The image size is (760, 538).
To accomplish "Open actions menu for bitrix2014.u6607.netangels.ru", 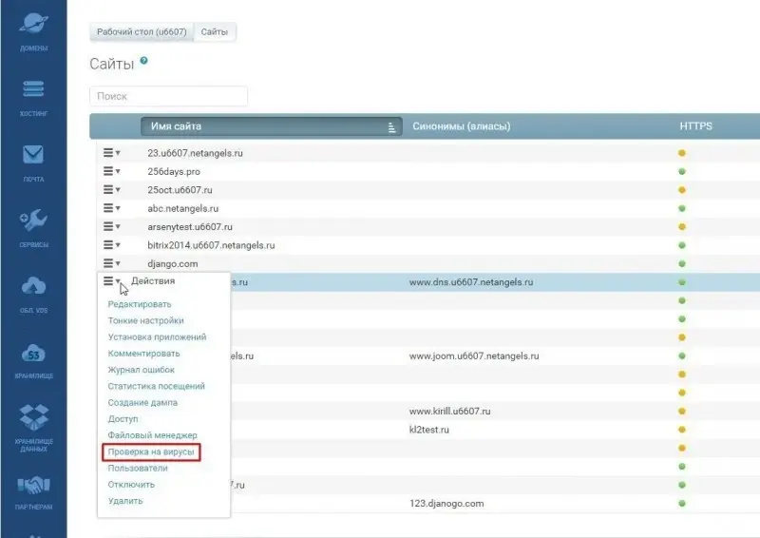I will point(111,245).
